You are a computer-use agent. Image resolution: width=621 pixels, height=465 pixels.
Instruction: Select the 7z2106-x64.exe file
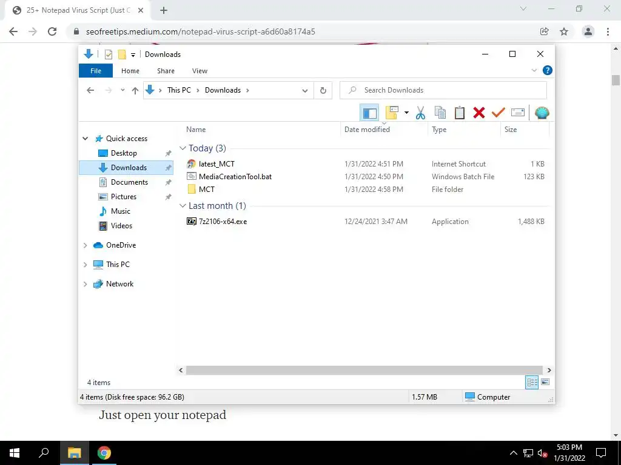[x=223, y=222]
